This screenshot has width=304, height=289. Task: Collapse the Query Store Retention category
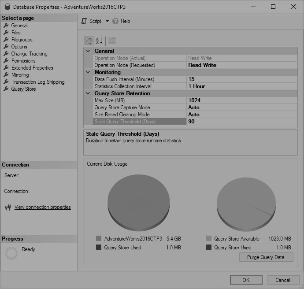point(88,93)
